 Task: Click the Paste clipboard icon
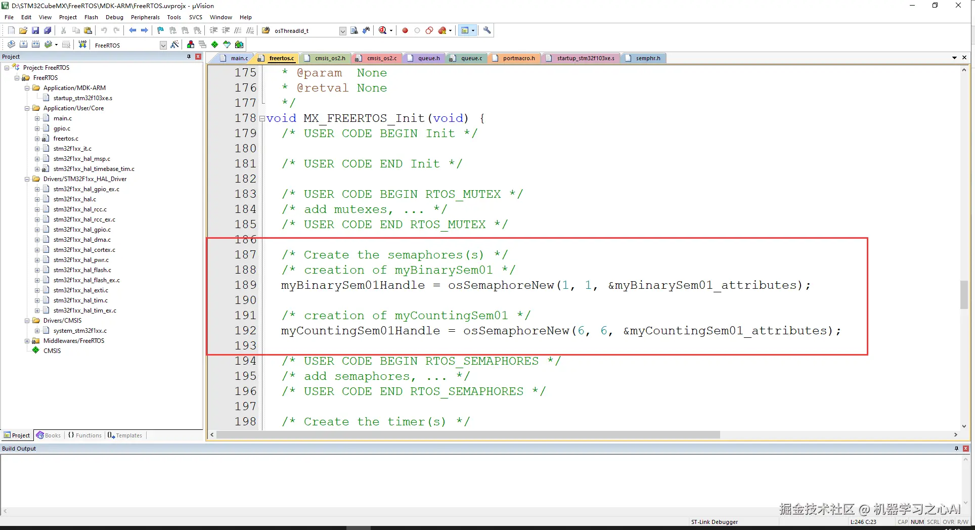click(x=88, y=30)
